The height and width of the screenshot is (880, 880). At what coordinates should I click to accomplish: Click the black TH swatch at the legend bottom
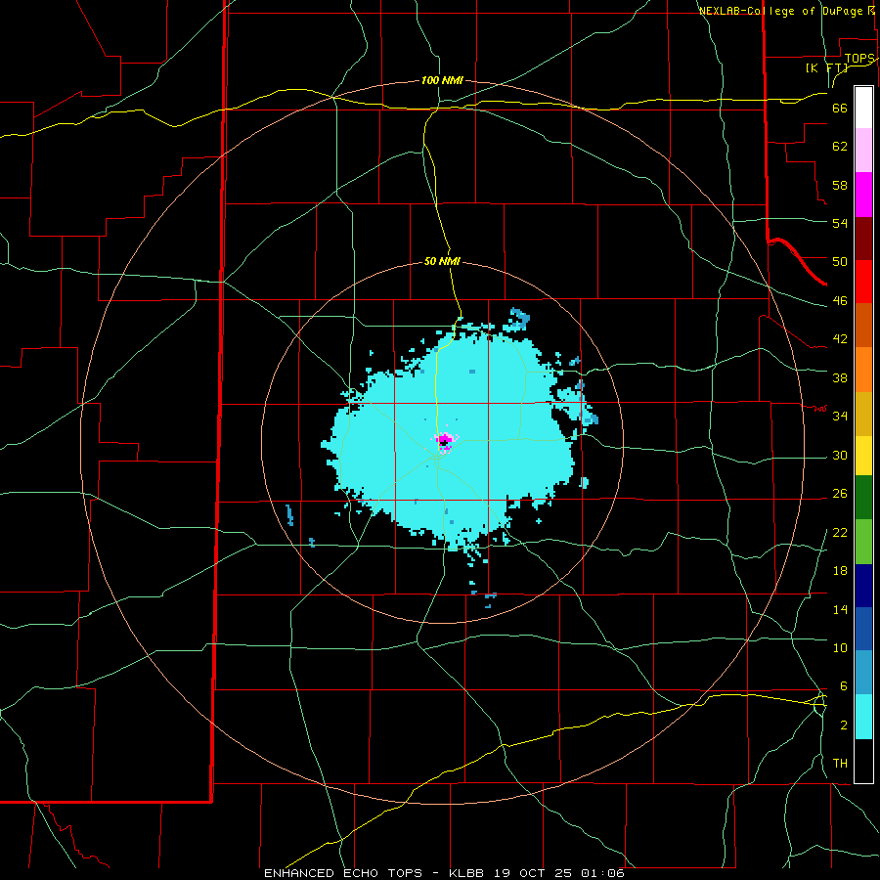863,761
